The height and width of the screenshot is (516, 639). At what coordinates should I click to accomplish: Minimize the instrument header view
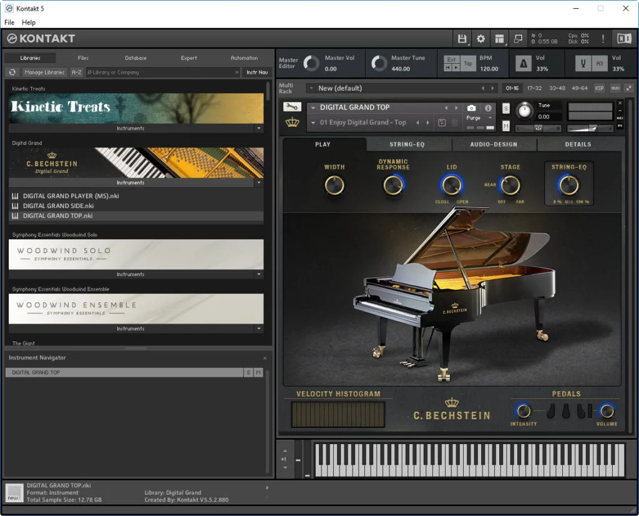pos(620,111)
